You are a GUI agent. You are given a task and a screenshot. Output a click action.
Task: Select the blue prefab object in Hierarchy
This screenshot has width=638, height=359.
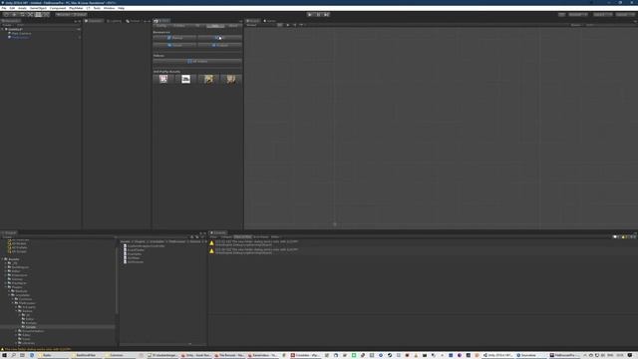pos(20,38)
